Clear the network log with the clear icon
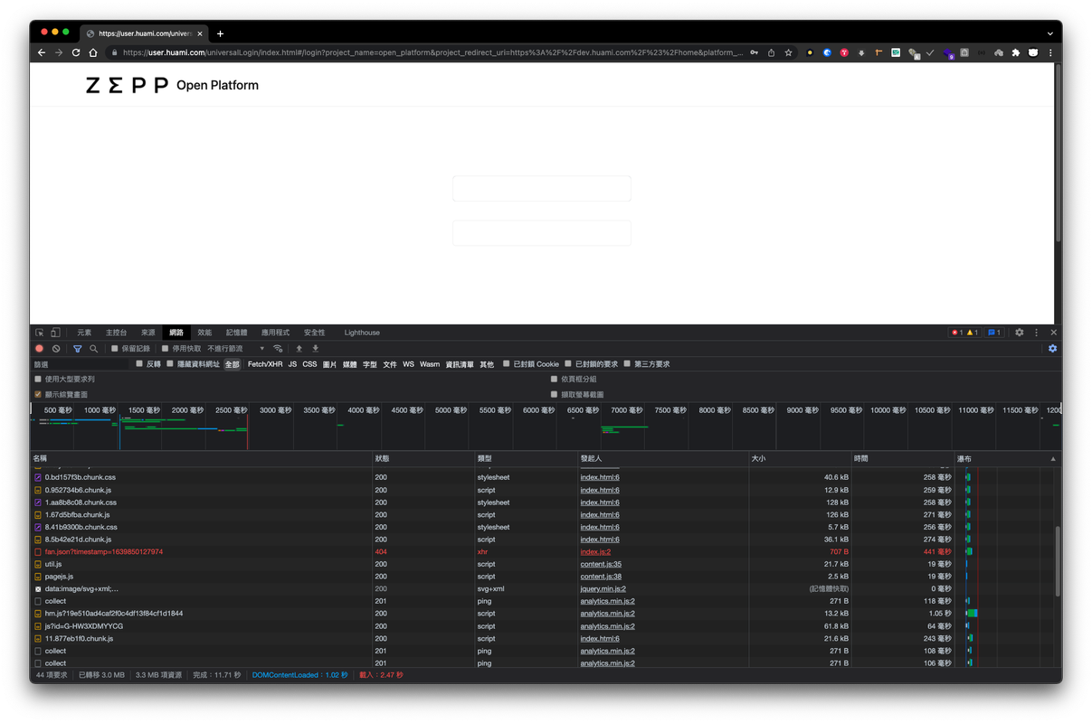Image resolution: width=1092 pixels, height=723 pixels. (x=56, y=349)
